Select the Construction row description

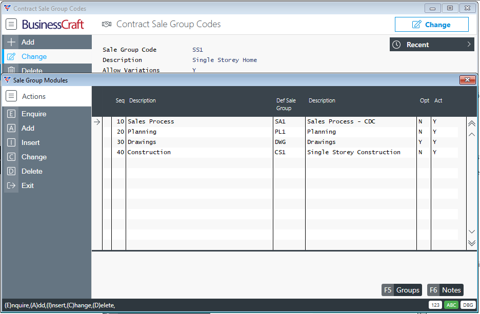(149, 152)
